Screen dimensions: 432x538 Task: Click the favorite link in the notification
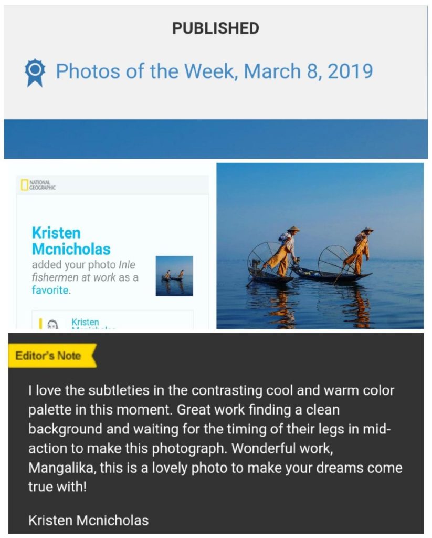point(45,288)
